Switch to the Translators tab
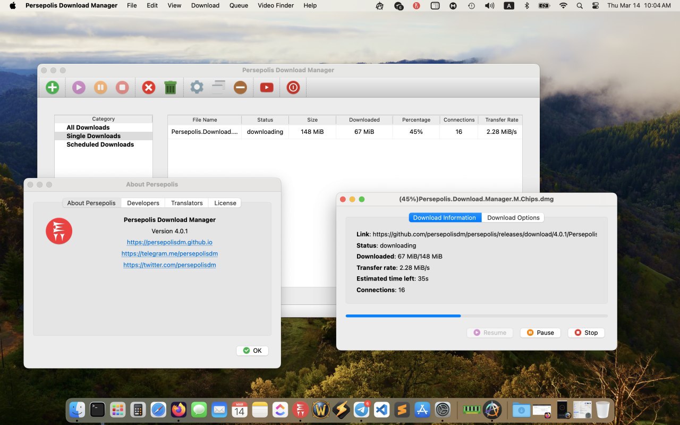The image size is (680, 425). 186,203
